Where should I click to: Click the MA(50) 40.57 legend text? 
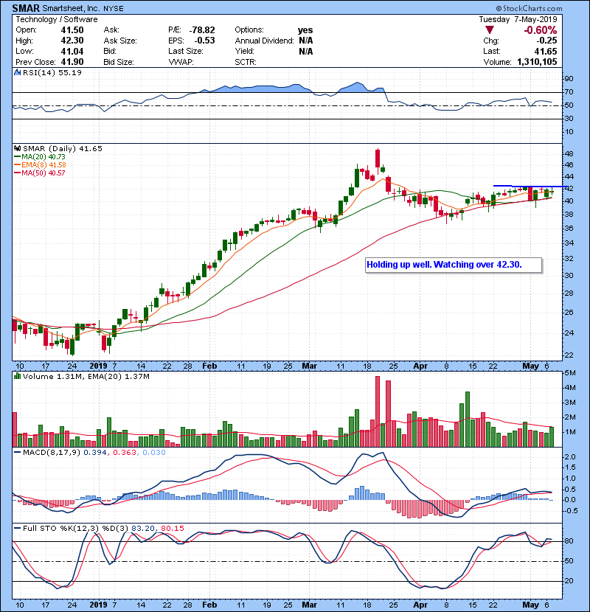[x=44, y=173]
